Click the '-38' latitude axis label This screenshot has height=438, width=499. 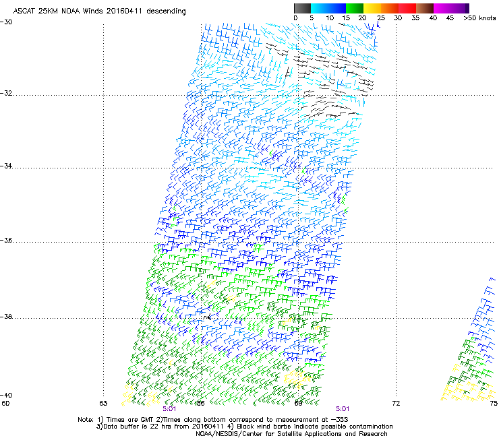(x=6, y=317)
